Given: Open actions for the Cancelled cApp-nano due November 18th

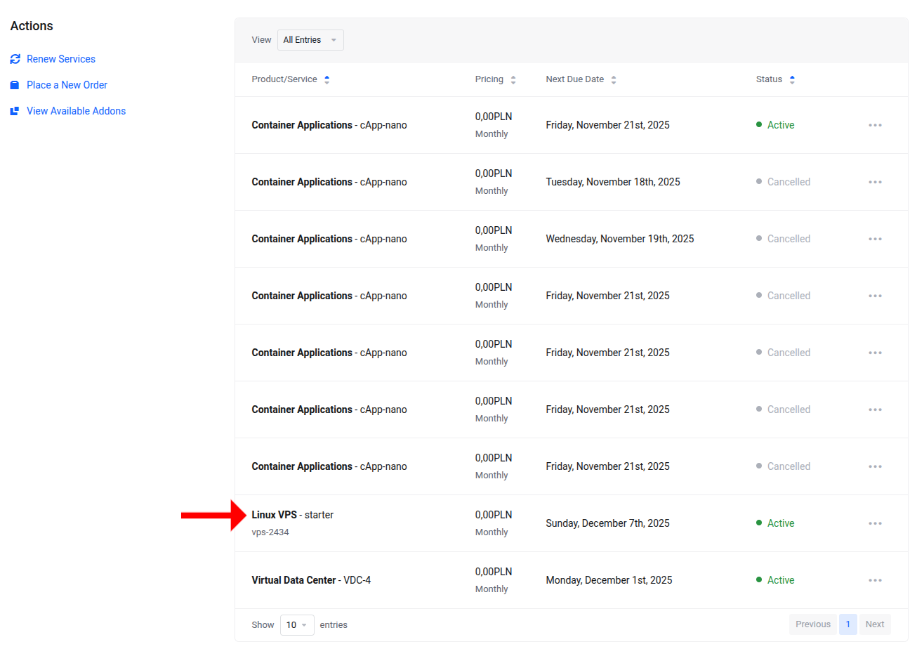Looking at the screenshot, I should pos(875,181).
